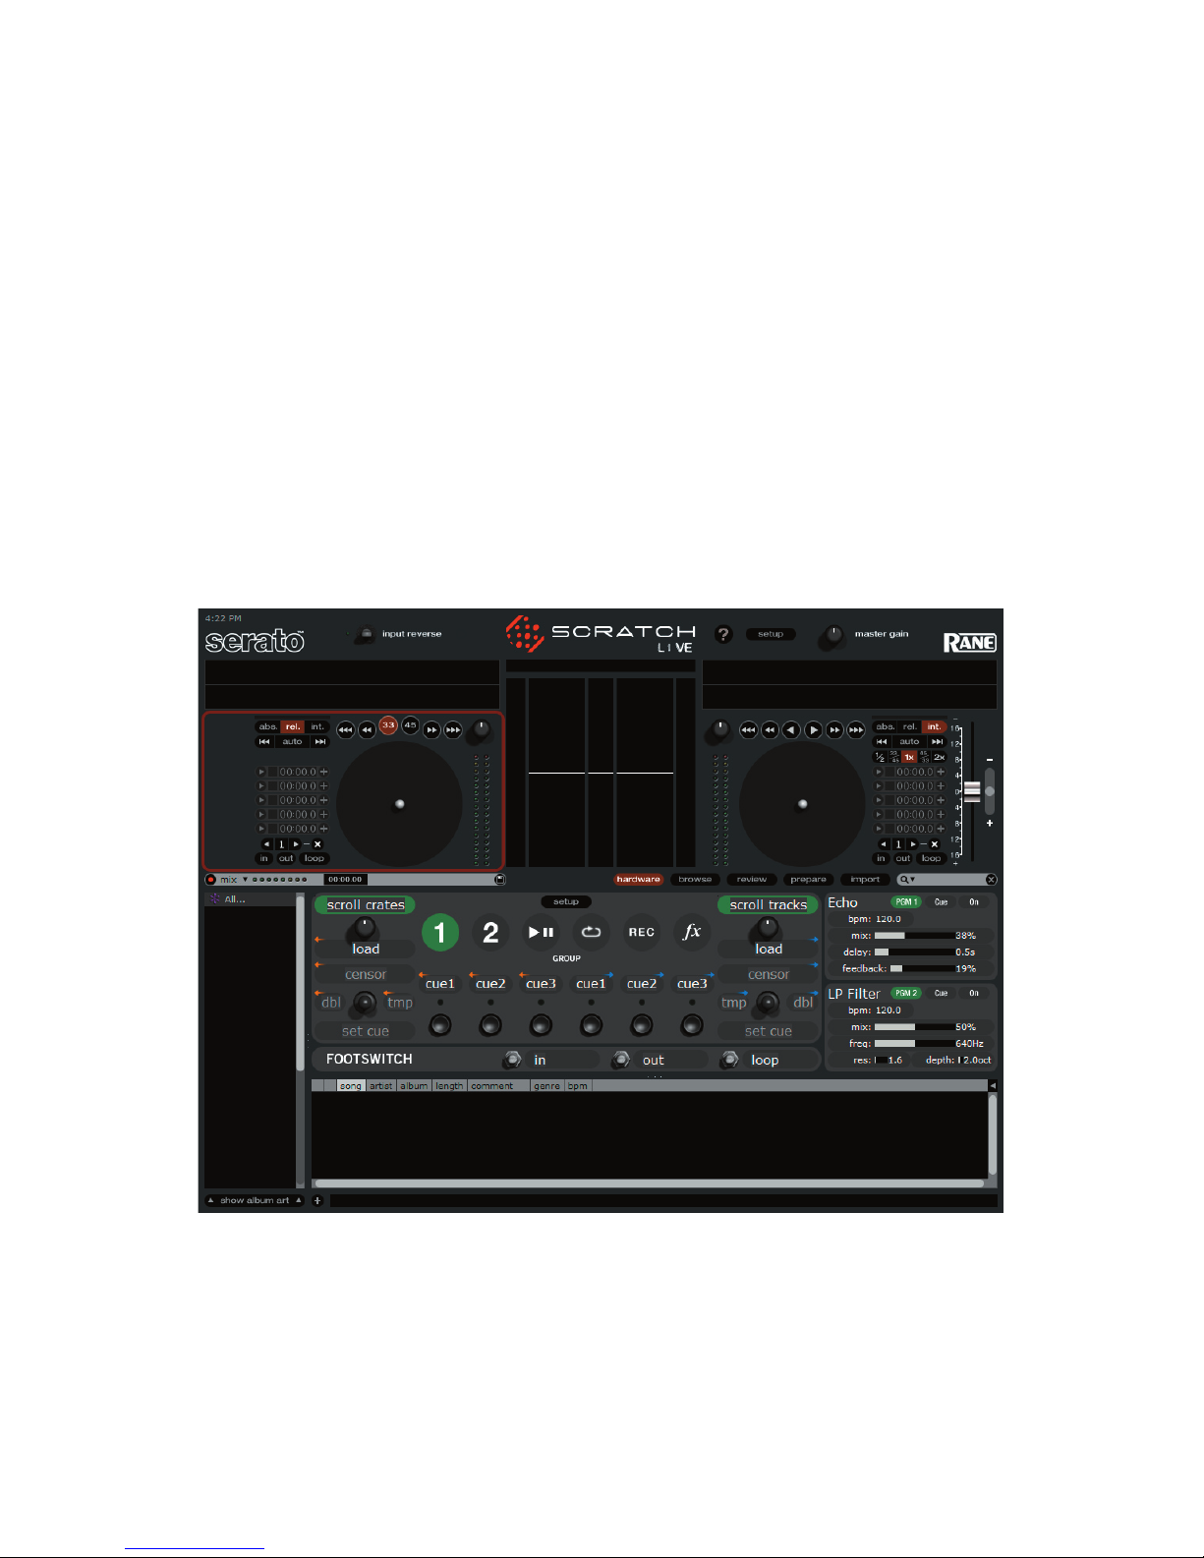Image resolution: width=1204 pixels, height=1558 pixels.
Task: Click scroll crates button
Action: click(366, 905)
